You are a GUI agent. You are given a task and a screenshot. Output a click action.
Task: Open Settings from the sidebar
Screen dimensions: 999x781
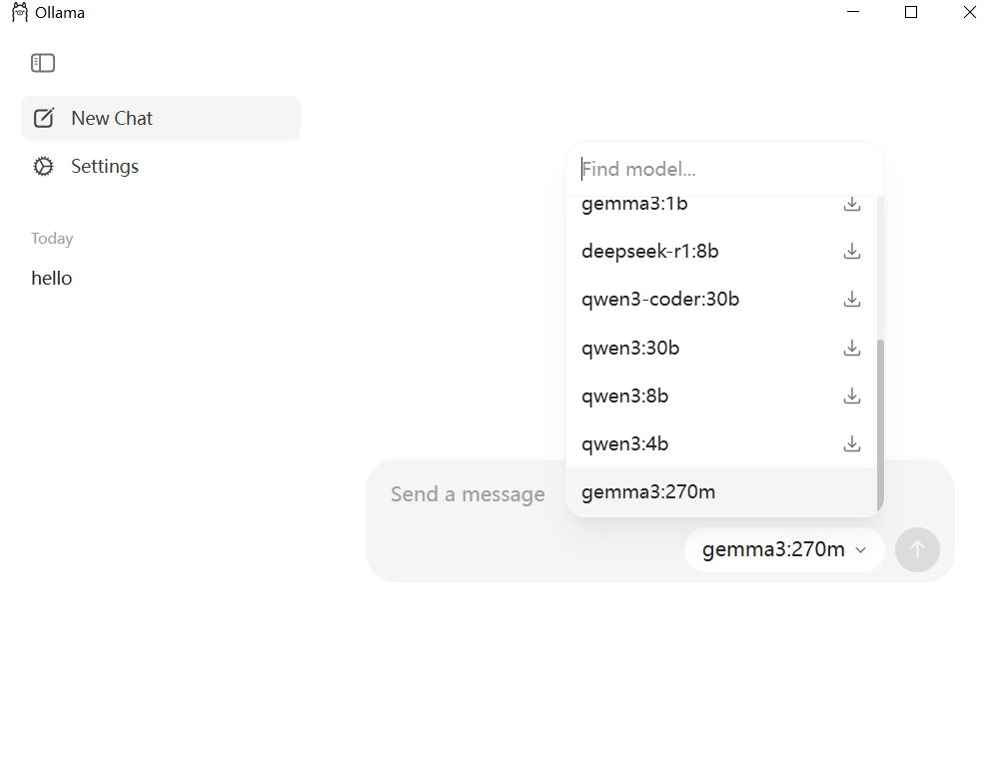pos(104,167)
